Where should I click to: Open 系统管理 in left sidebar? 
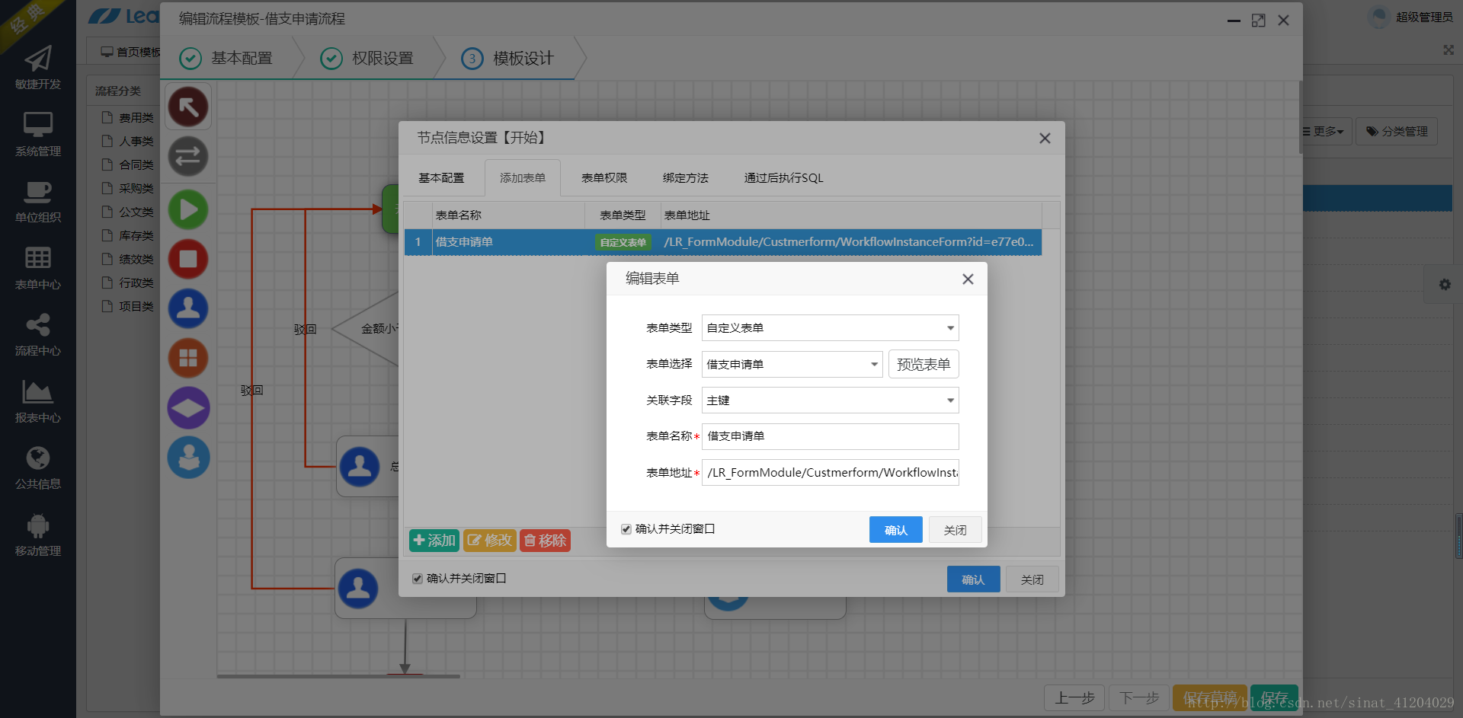38,135
